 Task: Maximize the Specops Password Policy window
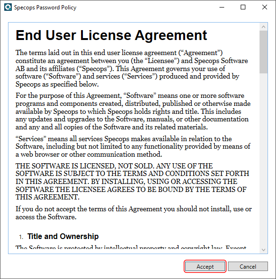coord(243,8)
